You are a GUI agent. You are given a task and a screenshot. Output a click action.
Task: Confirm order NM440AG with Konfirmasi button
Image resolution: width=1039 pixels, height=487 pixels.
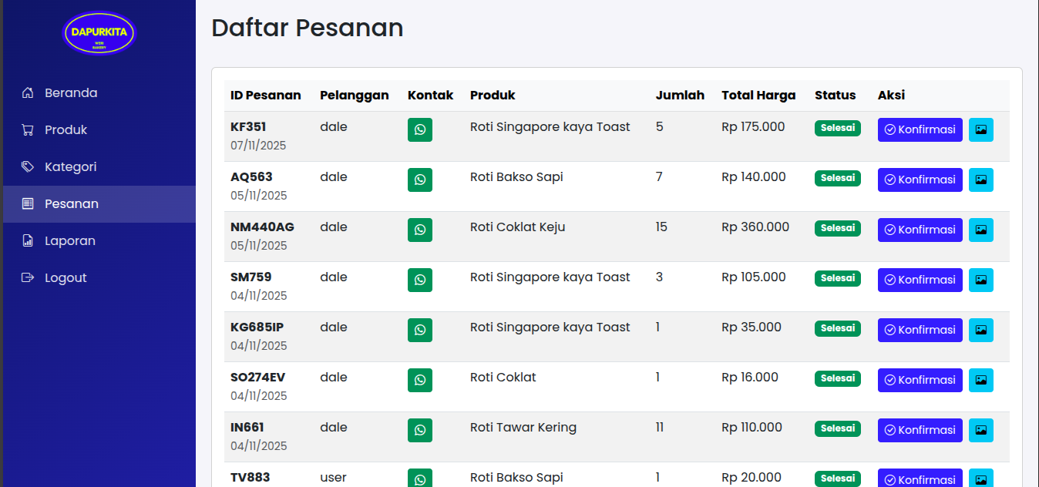coord(920,230)
